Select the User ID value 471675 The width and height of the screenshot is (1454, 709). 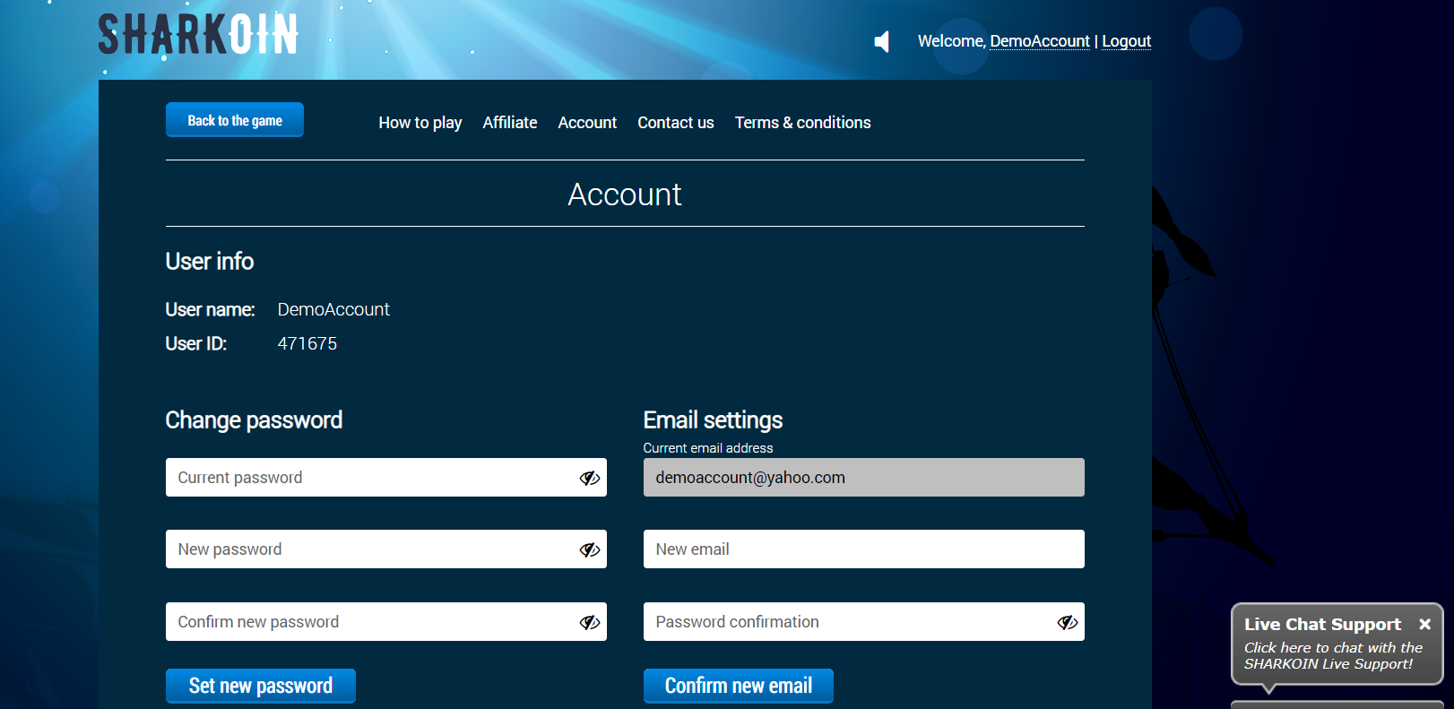click(307, 343)
